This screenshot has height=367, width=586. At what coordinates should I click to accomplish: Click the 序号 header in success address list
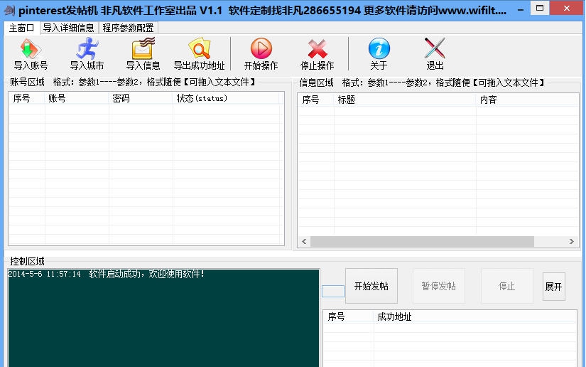click(348, 317)
